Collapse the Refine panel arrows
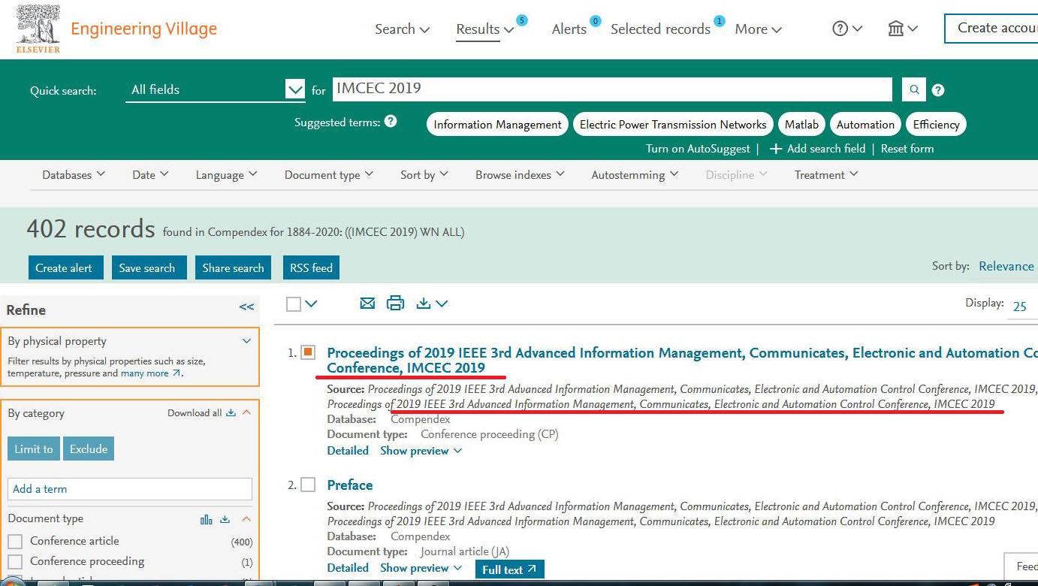 (246, 307)
